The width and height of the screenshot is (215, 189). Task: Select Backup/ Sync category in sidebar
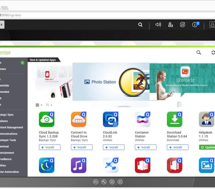click(7, 115)
